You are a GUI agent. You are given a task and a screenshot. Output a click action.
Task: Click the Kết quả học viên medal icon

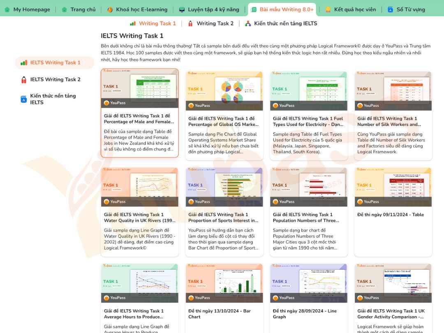[x=328, y=9]
